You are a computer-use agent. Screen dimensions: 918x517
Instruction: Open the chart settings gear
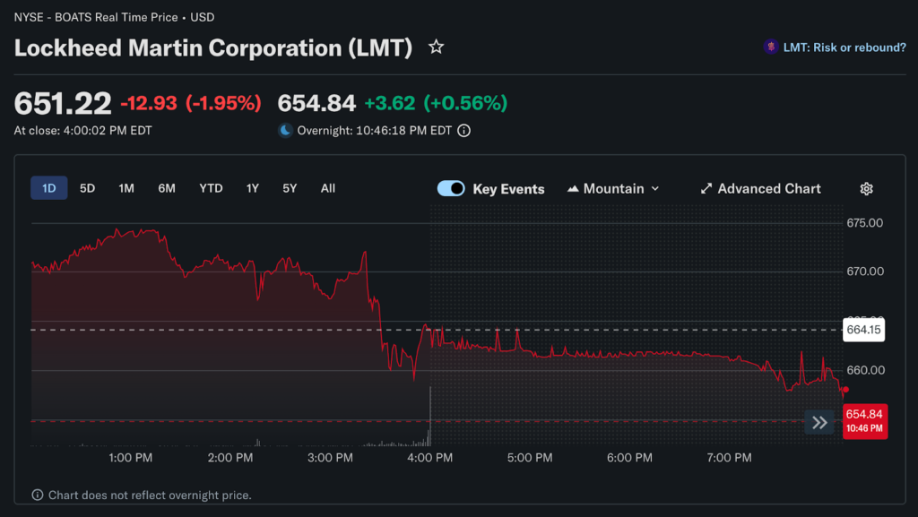pyautogui.click(x=866, y=188)
